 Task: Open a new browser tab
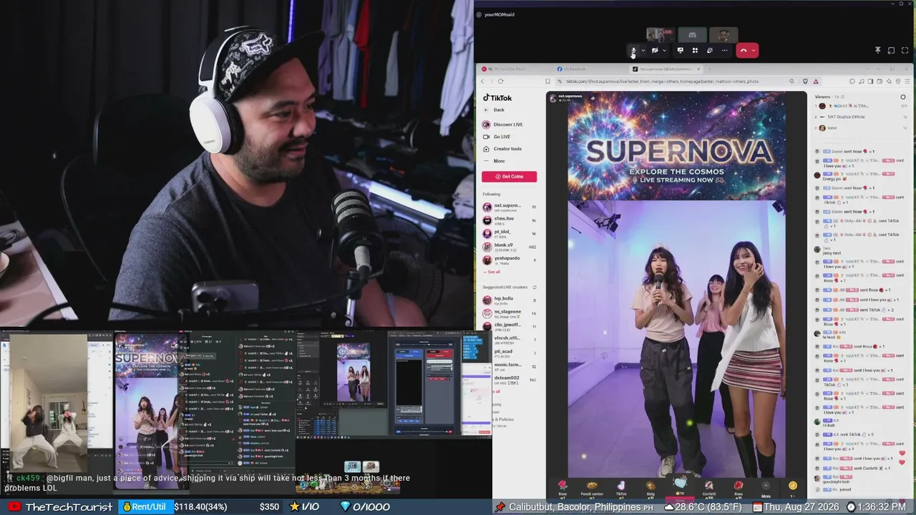click(x=708, y=69)
